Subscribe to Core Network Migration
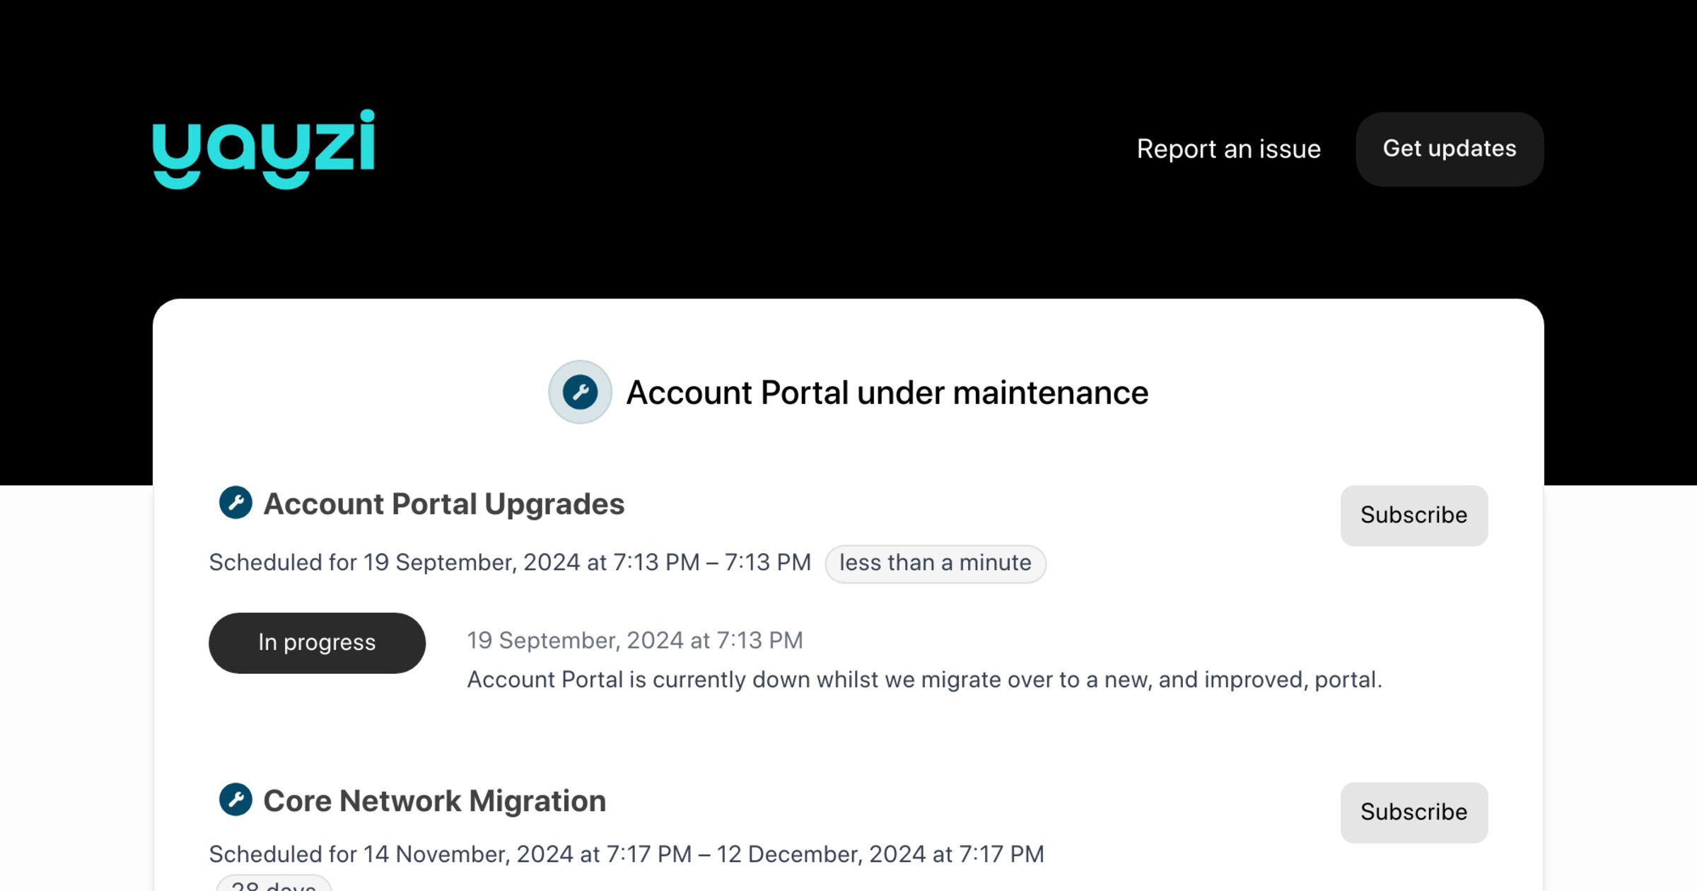 click(x=1413, y=813)
